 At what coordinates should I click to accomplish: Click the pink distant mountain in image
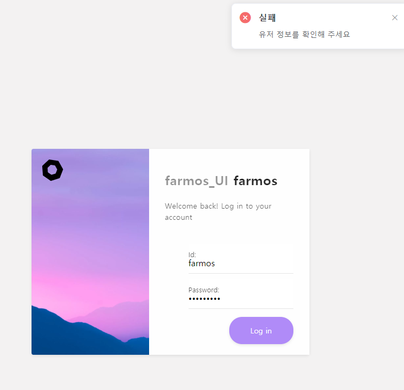[x=119, y=313]
